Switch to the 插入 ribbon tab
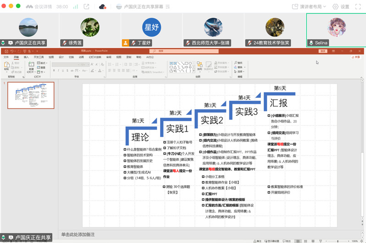 tap(26, 57)
